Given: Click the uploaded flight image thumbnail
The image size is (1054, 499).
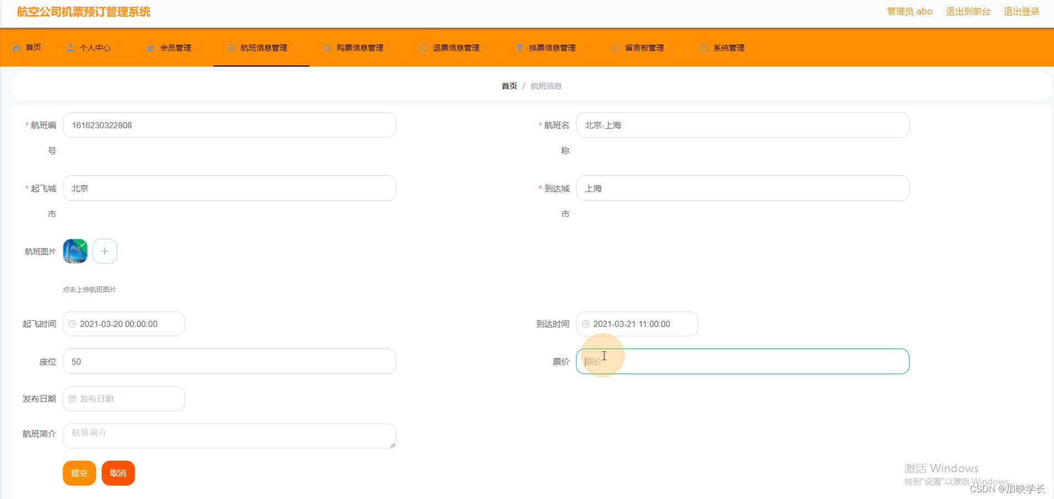Looking at the screenshot, I should click(75, 251).
